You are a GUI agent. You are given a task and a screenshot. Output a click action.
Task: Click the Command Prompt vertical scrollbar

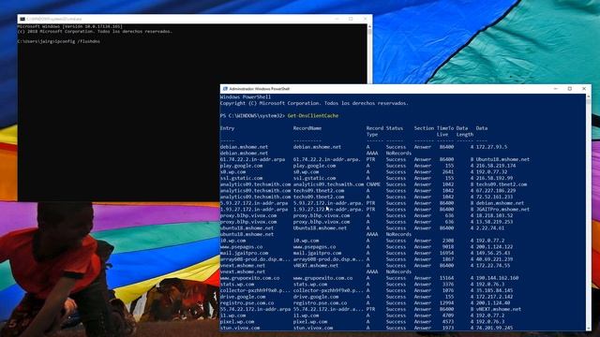[369, 53]
